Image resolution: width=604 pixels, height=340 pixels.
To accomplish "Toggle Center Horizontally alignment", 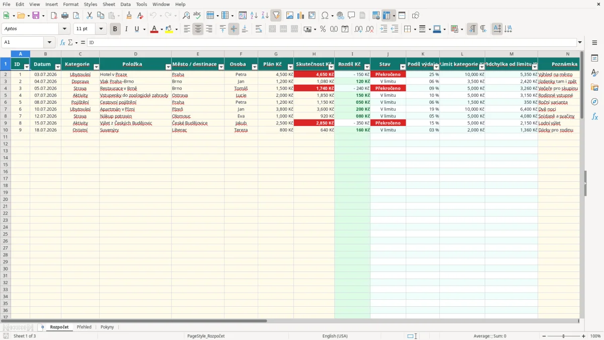I will tap(198, 29).
